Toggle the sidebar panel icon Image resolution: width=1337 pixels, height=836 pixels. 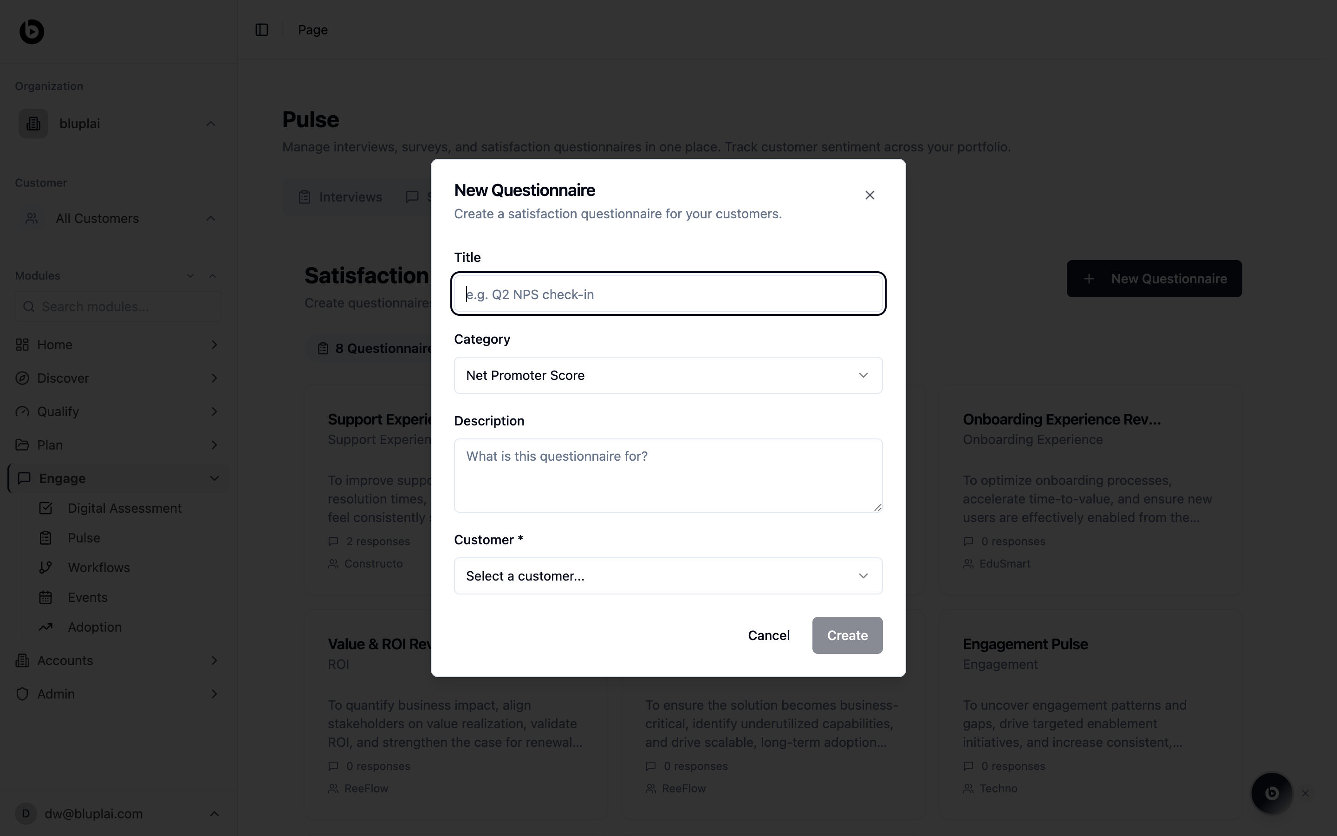pos(262,30)
